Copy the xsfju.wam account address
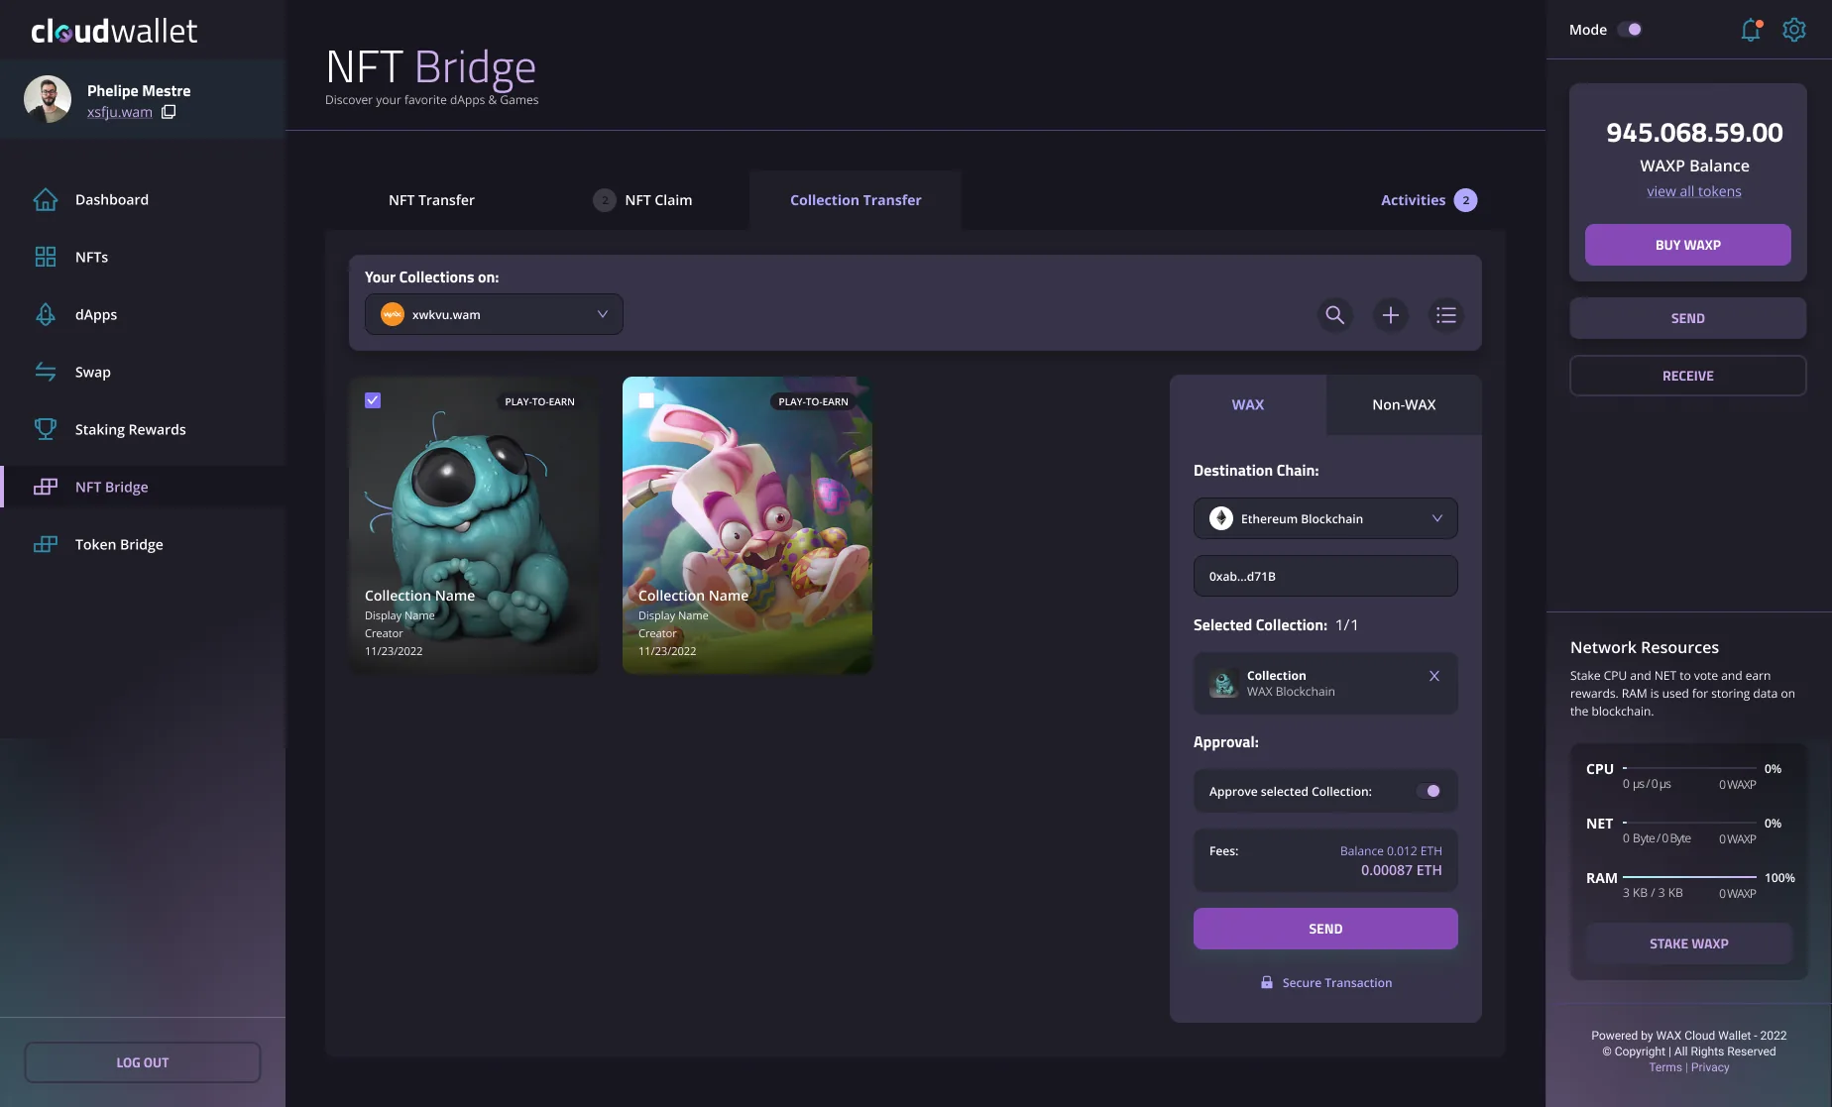Viewport: 1832px width, 1107px height. coord(169,112)
